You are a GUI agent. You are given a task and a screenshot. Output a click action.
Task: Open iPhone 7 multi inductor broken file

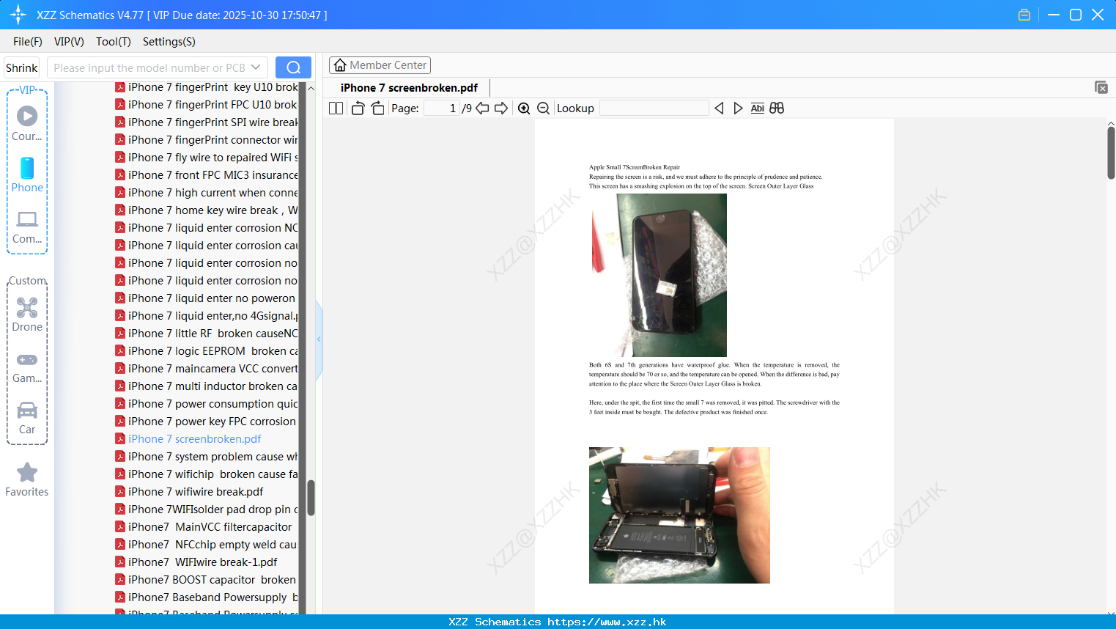click(x=207, y=386)
